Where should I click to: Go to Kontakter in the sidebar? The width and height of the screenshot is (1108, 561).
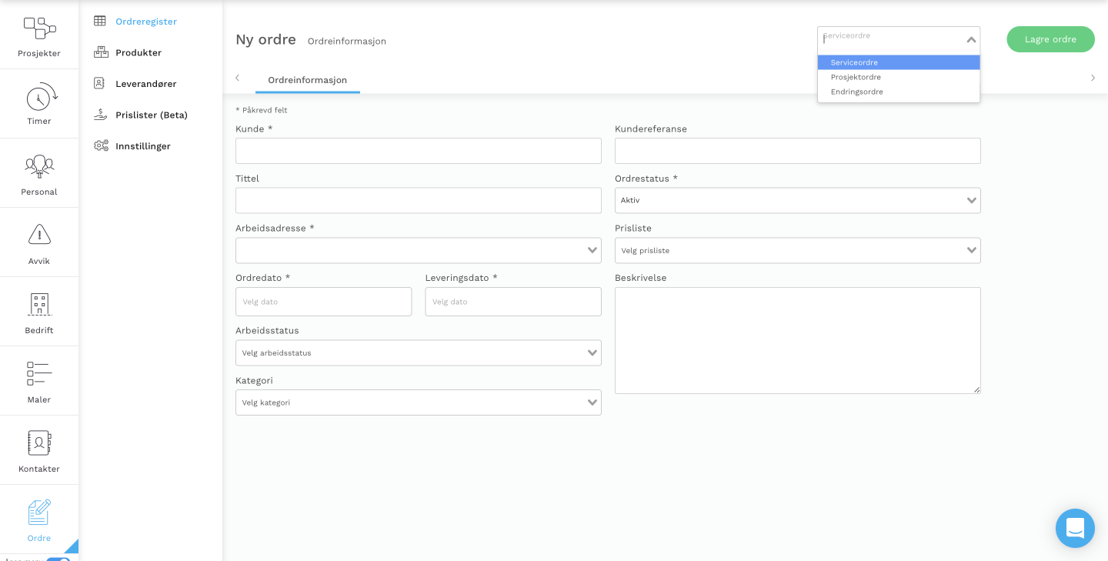39,451
